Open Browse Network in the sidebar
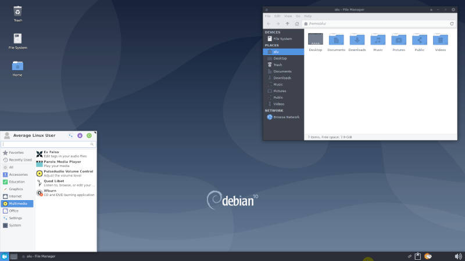This screenshot has height=261, width=465. tap(283, 117)
